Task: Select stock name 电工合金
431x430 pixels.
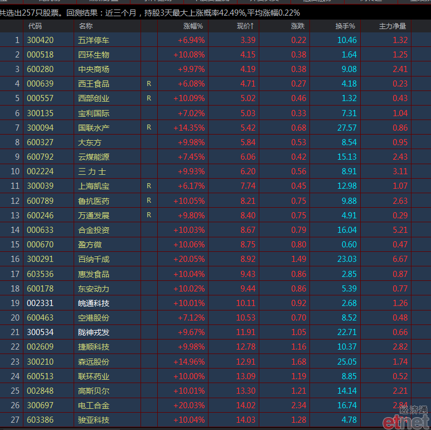Action: tap(94, 405)
